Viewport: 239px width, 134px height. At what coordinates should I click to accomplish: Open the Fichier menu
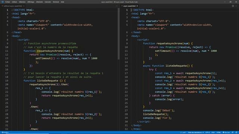7,2
